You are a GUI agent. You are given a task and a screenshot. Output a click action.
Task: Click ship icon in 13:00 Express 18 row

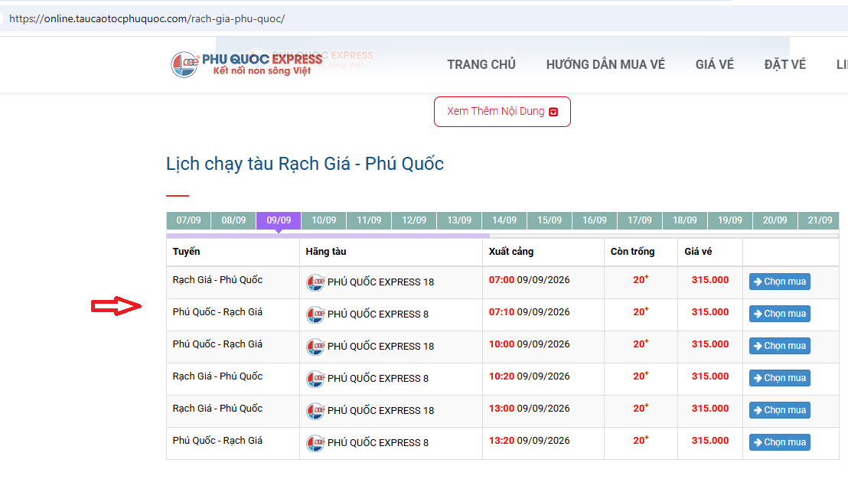(x=315, y=411)
